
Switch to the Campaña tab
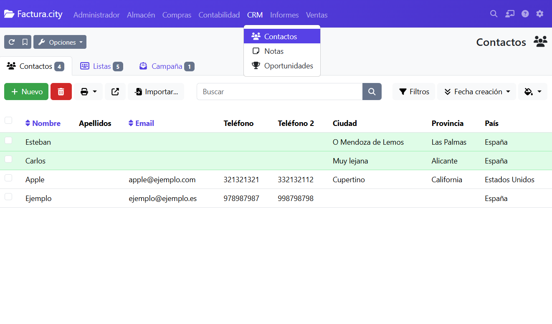[x=167, y=66]
